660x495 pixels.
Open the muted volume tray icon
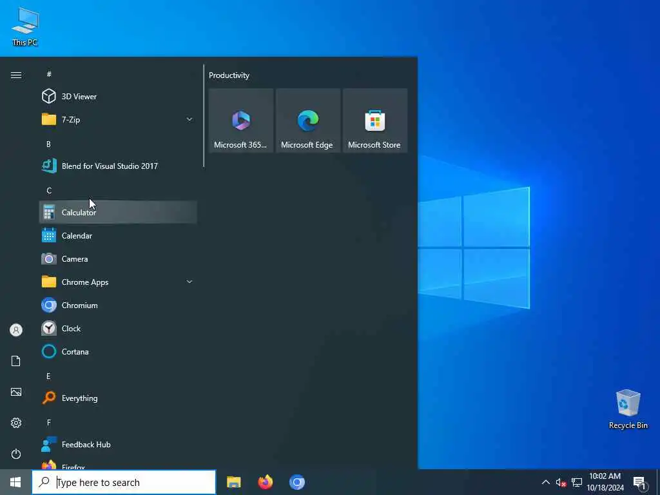[x=561, y=482]
